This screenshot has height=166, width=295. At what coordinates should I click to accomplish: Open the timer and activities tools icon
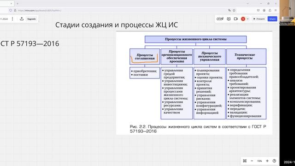[x=220, y=19]
